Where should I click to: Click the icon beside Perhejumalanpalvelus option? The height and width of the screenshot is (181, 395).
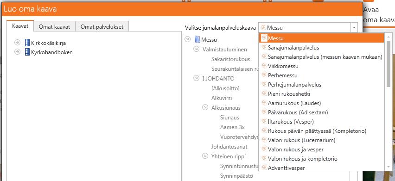tap(264, 84)
